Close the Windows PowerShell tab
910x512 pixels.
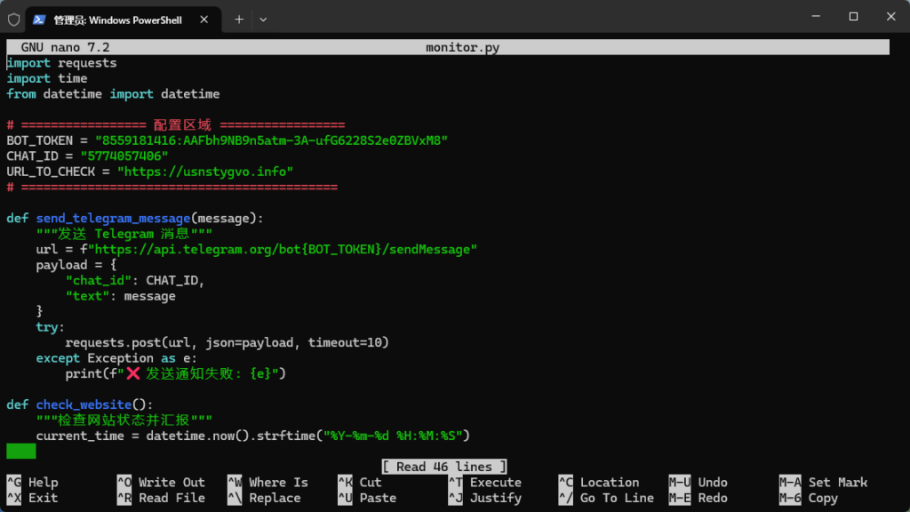(206, 19)
